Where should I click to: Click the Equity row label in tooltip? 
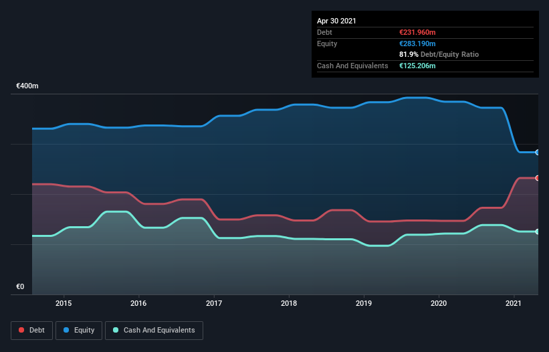pyautogui.click(x=327, y=43)
